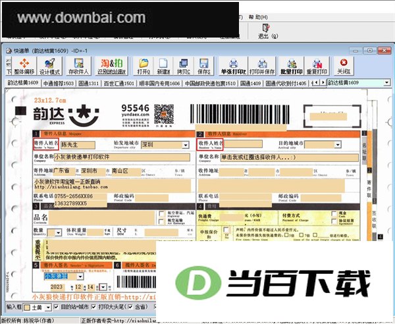Screen dimensions: 395x324
Task: Select the 韵达桔黄1609 tab
Action: pyautogui.click(x=23, y=82)
